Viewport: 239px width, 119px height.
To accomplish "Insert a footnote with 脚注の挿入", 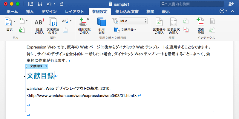I will point(39,26).
